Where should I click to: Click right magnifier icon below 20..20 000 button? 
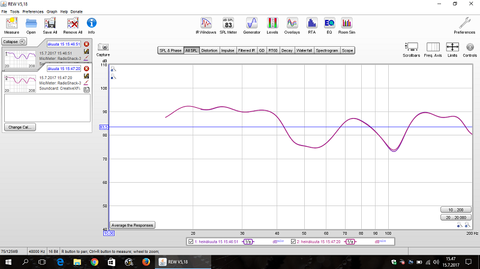pos(467,225)
